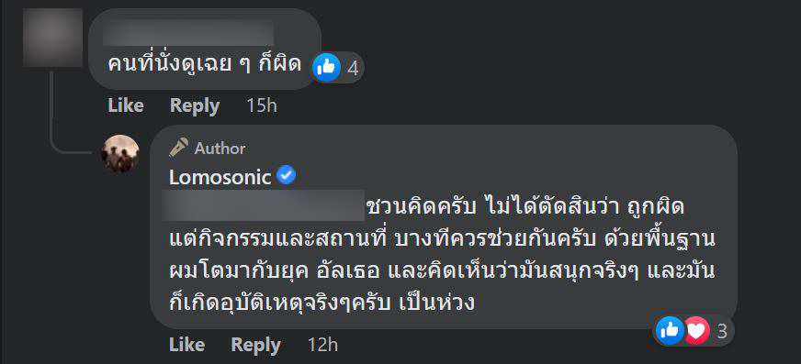Click the verified checkmark badge beside Lomosonic

point(286,176)
